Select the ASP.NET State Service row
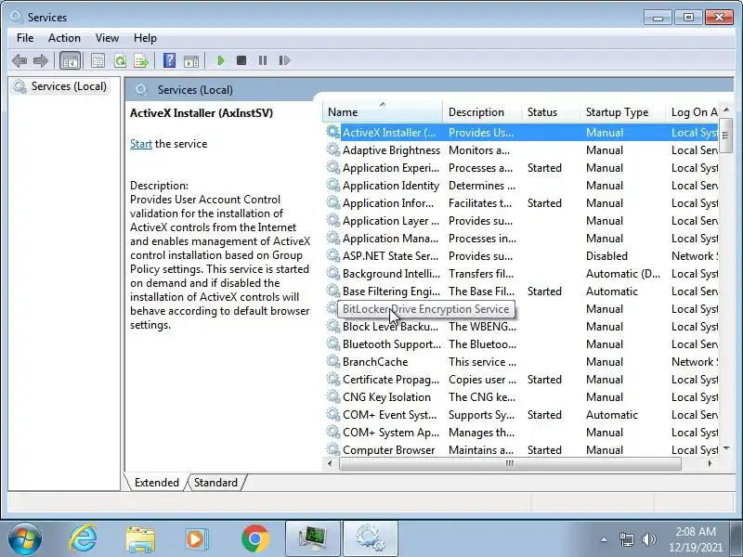The width and height of the screenshot is (743, 557). pos(521,256)
